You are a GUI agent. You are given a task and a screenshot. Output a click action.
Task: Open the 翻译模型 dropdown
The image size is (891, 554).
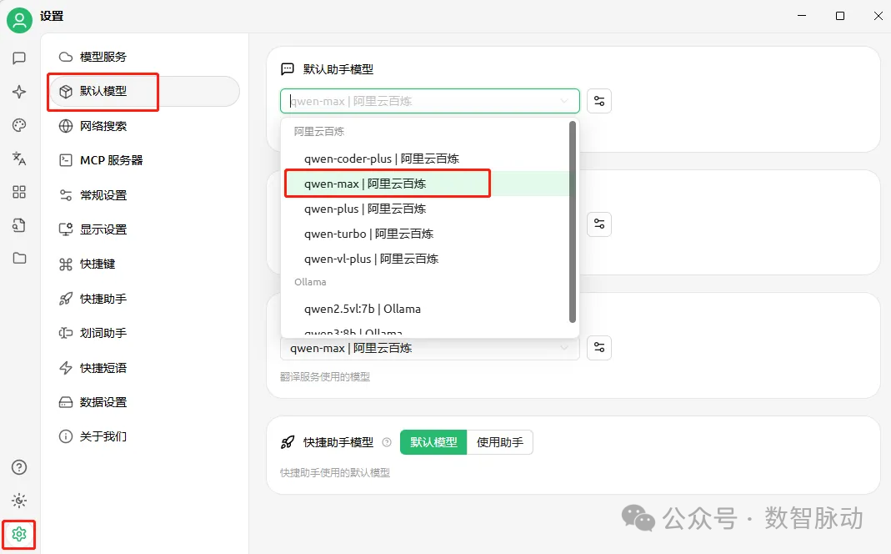click(429, 348)
